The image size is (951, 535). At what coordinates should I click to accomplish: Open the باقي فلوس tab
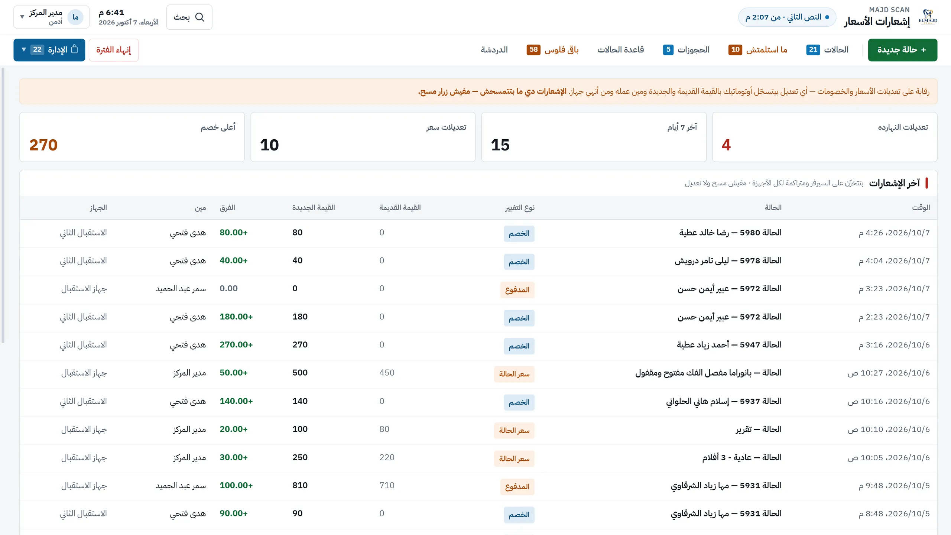[x=552, y=49]
